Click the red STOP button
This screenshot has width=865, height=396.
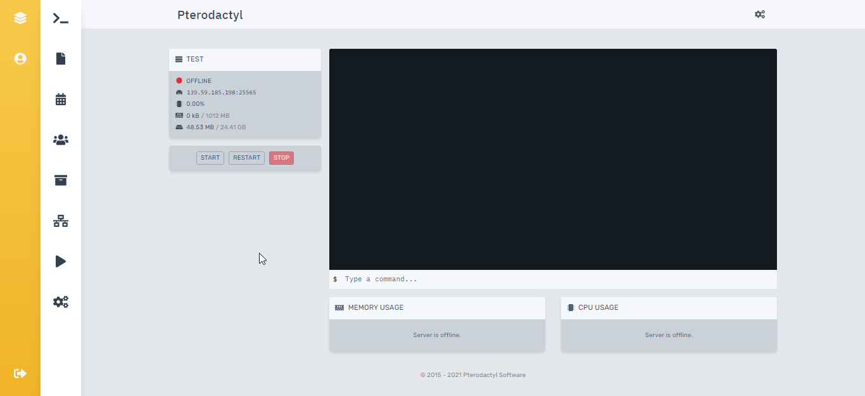click(281, 158)
